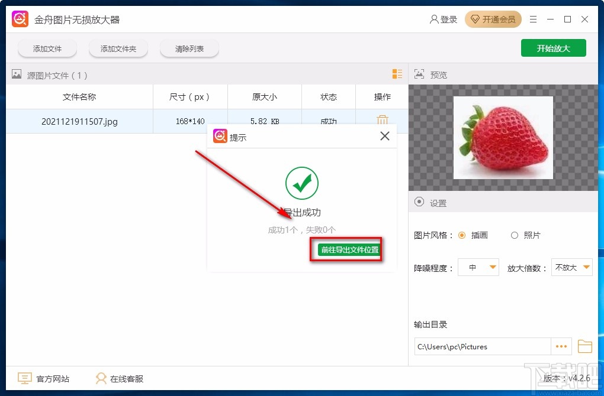The width and height of the screenshot is (604, 396).
Task: Open the yellow folder icon beside output path
Action: 586,346
